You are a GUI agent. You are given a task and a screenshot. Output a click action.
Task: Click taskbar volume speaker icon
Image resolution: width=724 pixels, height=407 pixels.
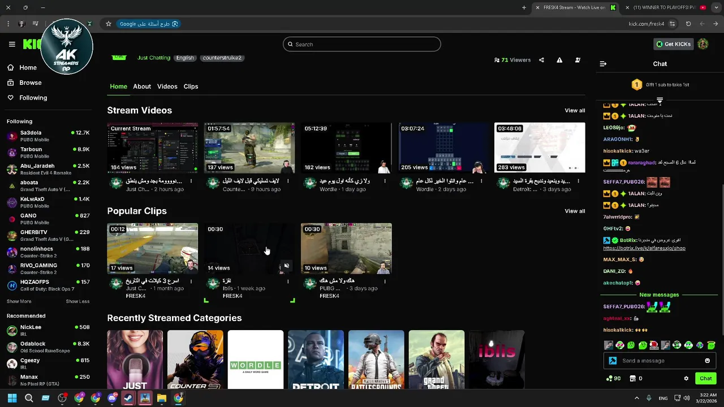pos(687,398)
